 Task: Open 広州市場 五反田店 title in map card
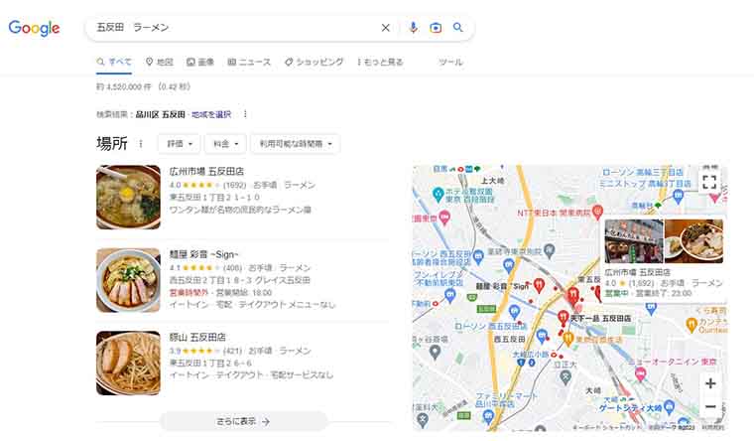pyautogui.click(x=637, y=272)
